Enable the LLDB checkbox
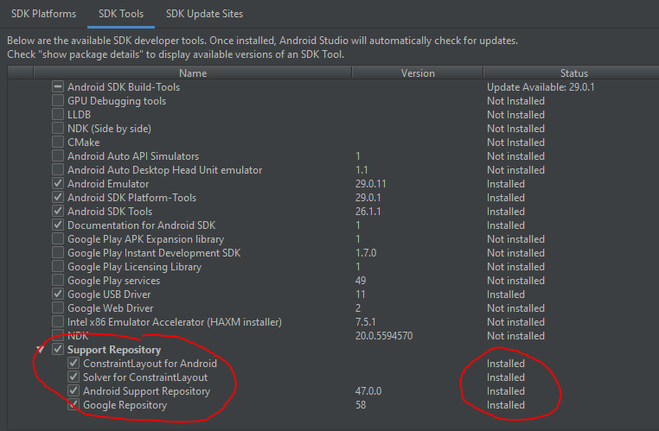The width and height of the screenshot is (659, 431). tap(58, 115)
